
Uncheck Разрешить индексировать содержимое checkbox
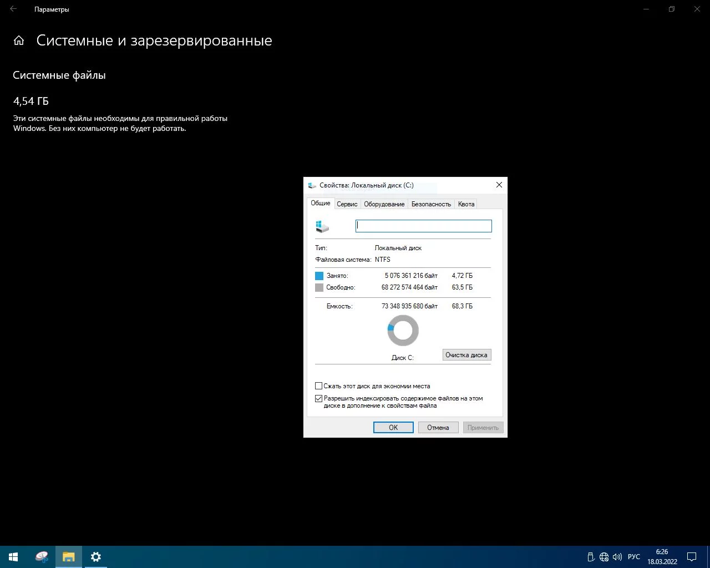319,398
